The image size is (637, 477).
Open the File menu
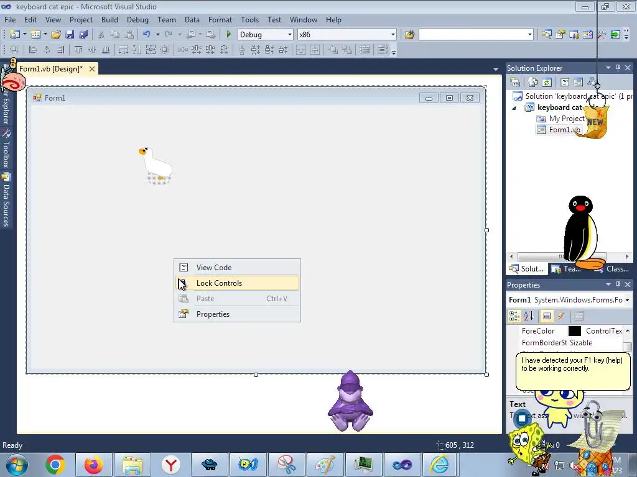tap(10, 20)
